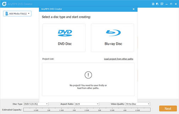The image size is (179, 114).
Task: Click the save project icon in title bar
Action: coord(153,4)
